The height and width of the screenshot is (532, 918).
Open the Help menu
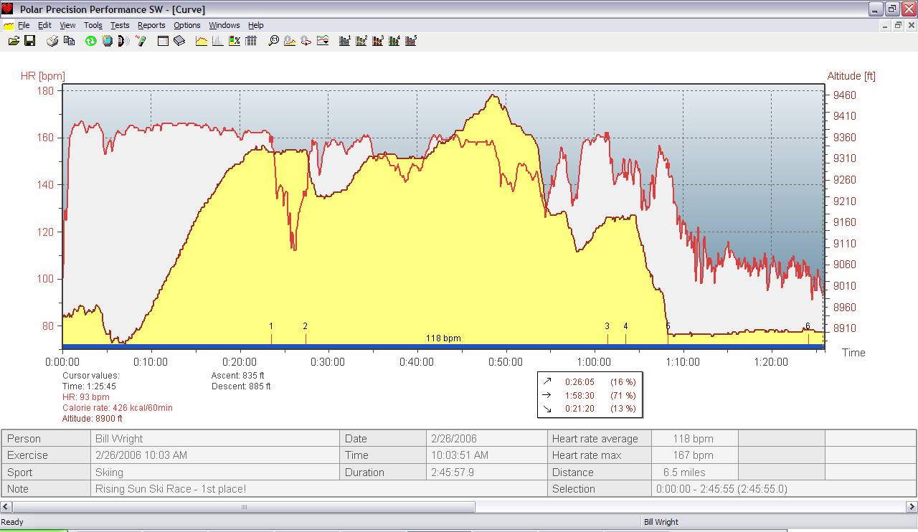click(x=256, y=25)
